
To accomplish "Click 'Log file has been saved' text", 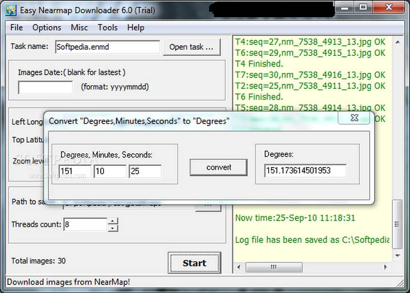I will [x=312, y=240].
